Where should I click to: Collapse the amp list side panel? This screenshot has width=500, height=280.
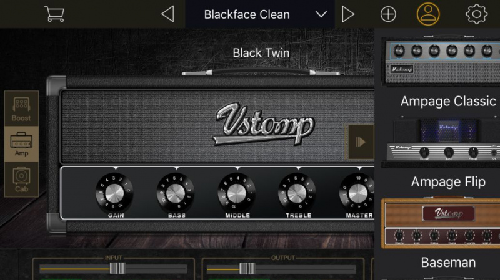point(361,142)
